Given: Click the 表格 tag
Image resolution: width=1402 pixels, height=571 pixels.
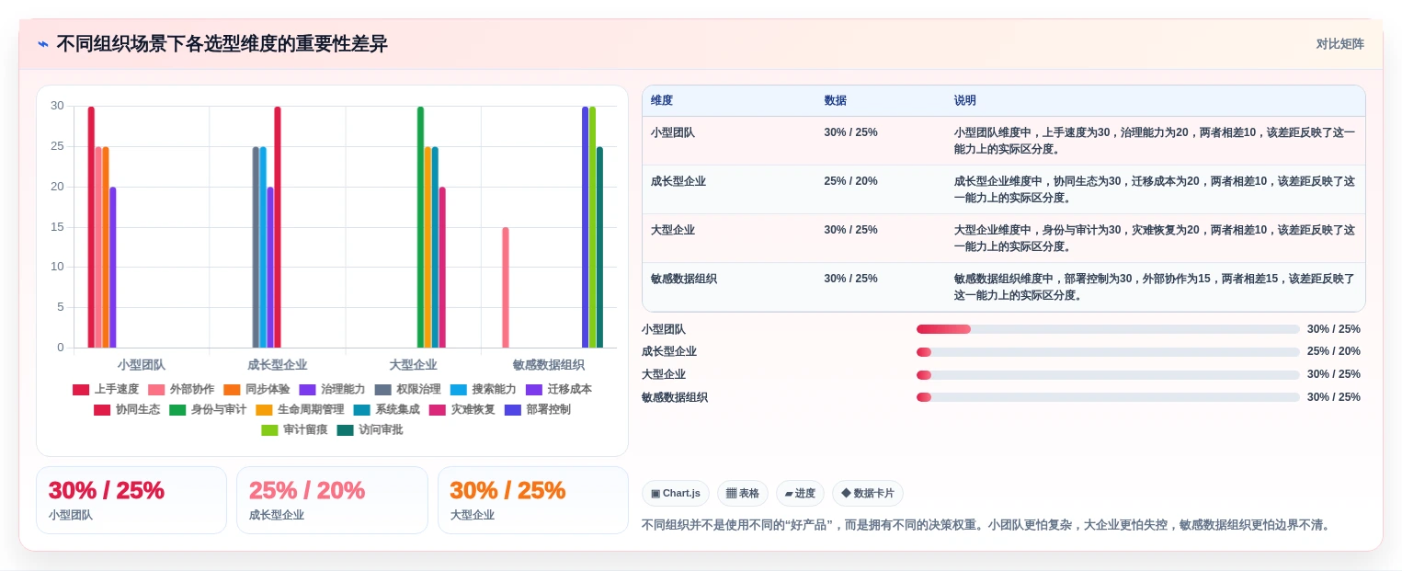Looking at the screenshot, I should (743, 493).
